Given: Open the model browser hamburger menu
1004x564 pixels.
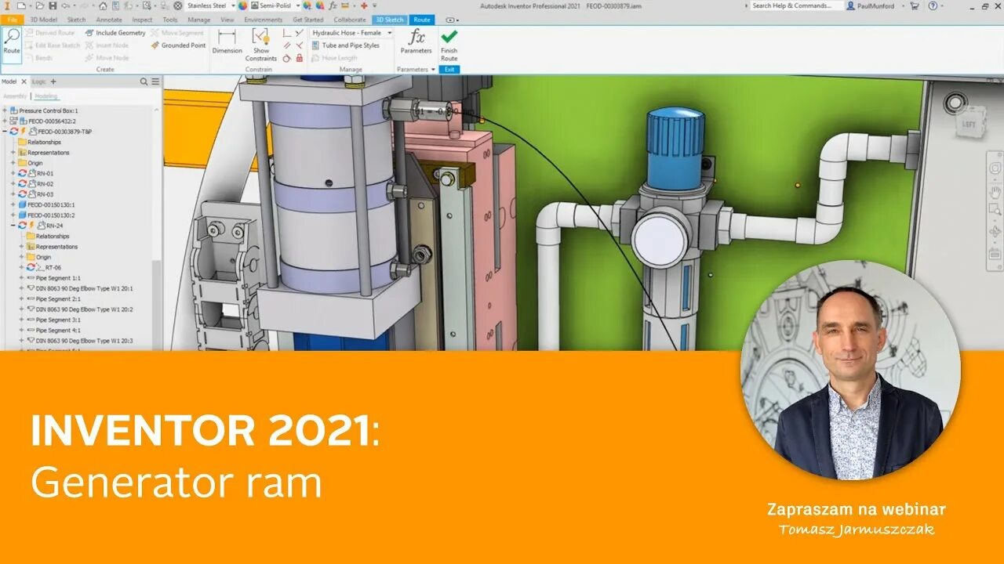Looking at the screenshot, I should coord(155,81).
